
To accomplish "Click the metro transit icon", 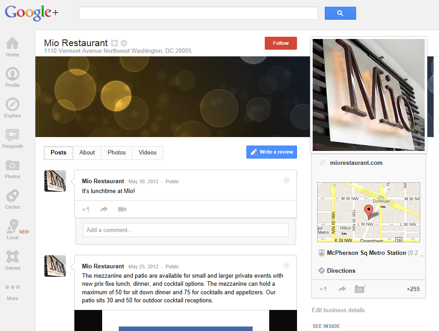I will (322, 253).
